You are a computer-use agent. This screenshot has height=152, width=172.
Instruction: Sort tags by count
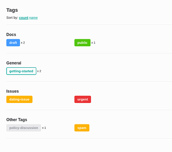24,18
